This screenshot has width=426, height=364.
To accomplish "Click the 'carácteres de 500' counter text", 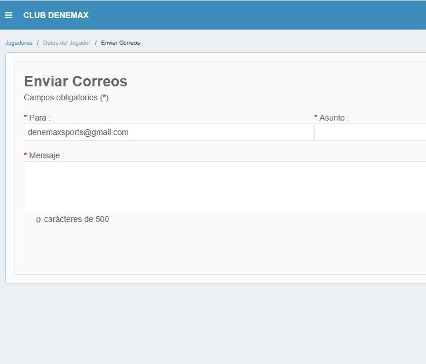I will tap(77, 219).
